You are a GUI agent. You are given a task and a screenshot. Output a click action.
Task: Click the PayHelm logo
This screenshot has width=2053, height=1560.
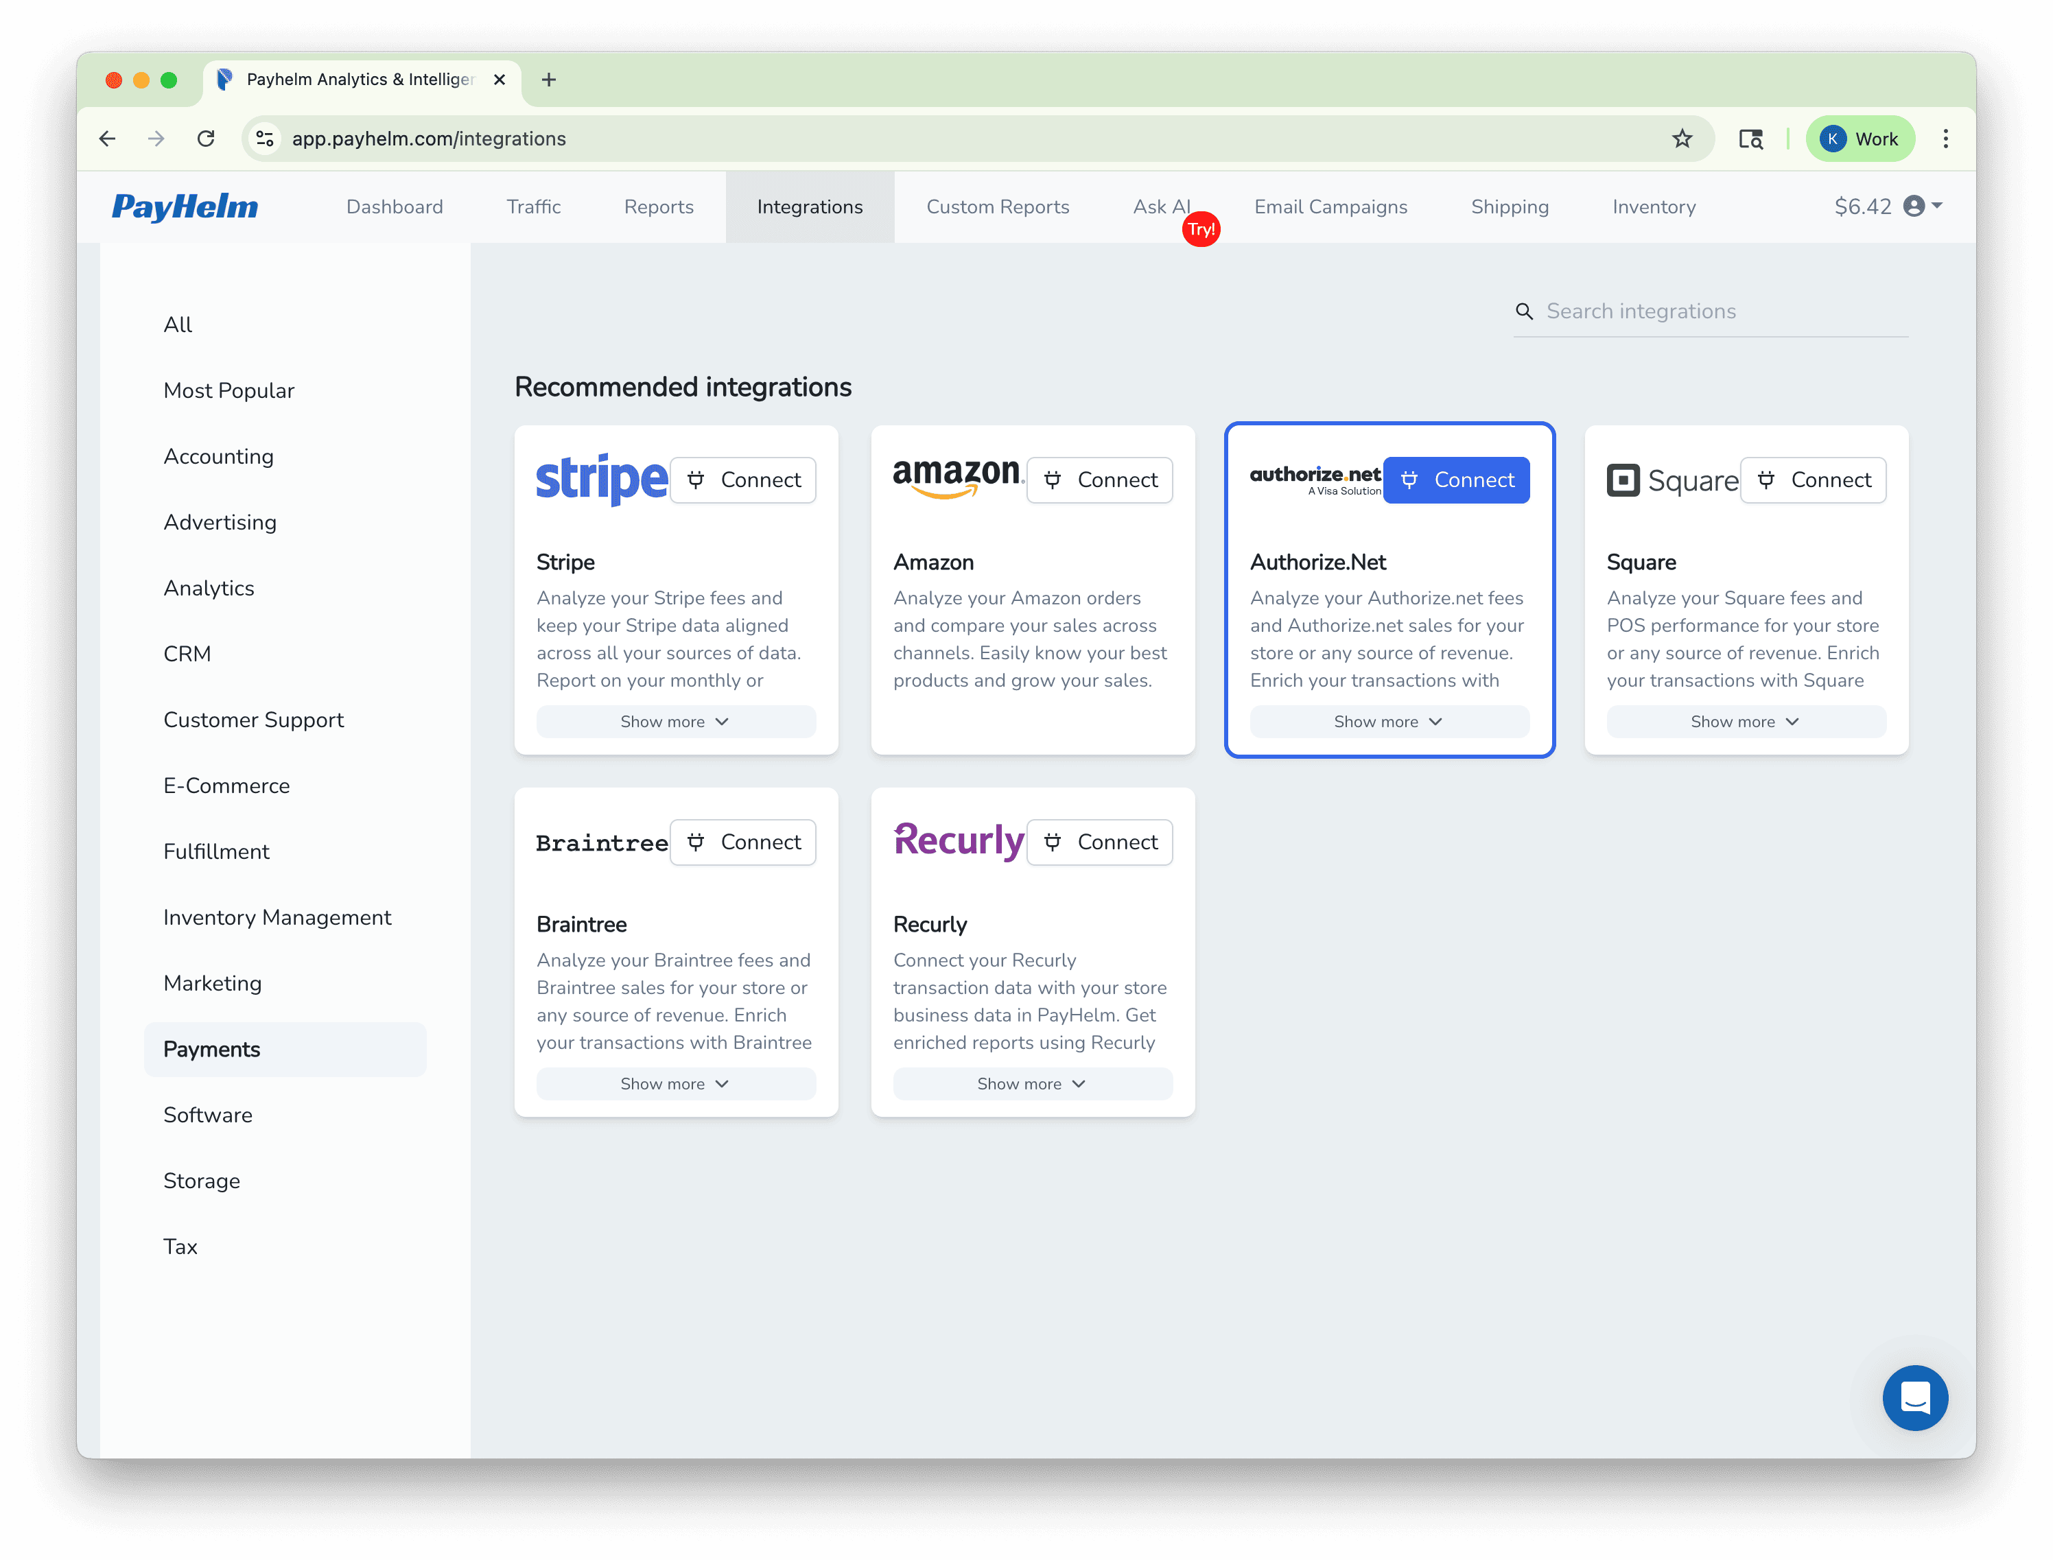(x=184, y=207)
